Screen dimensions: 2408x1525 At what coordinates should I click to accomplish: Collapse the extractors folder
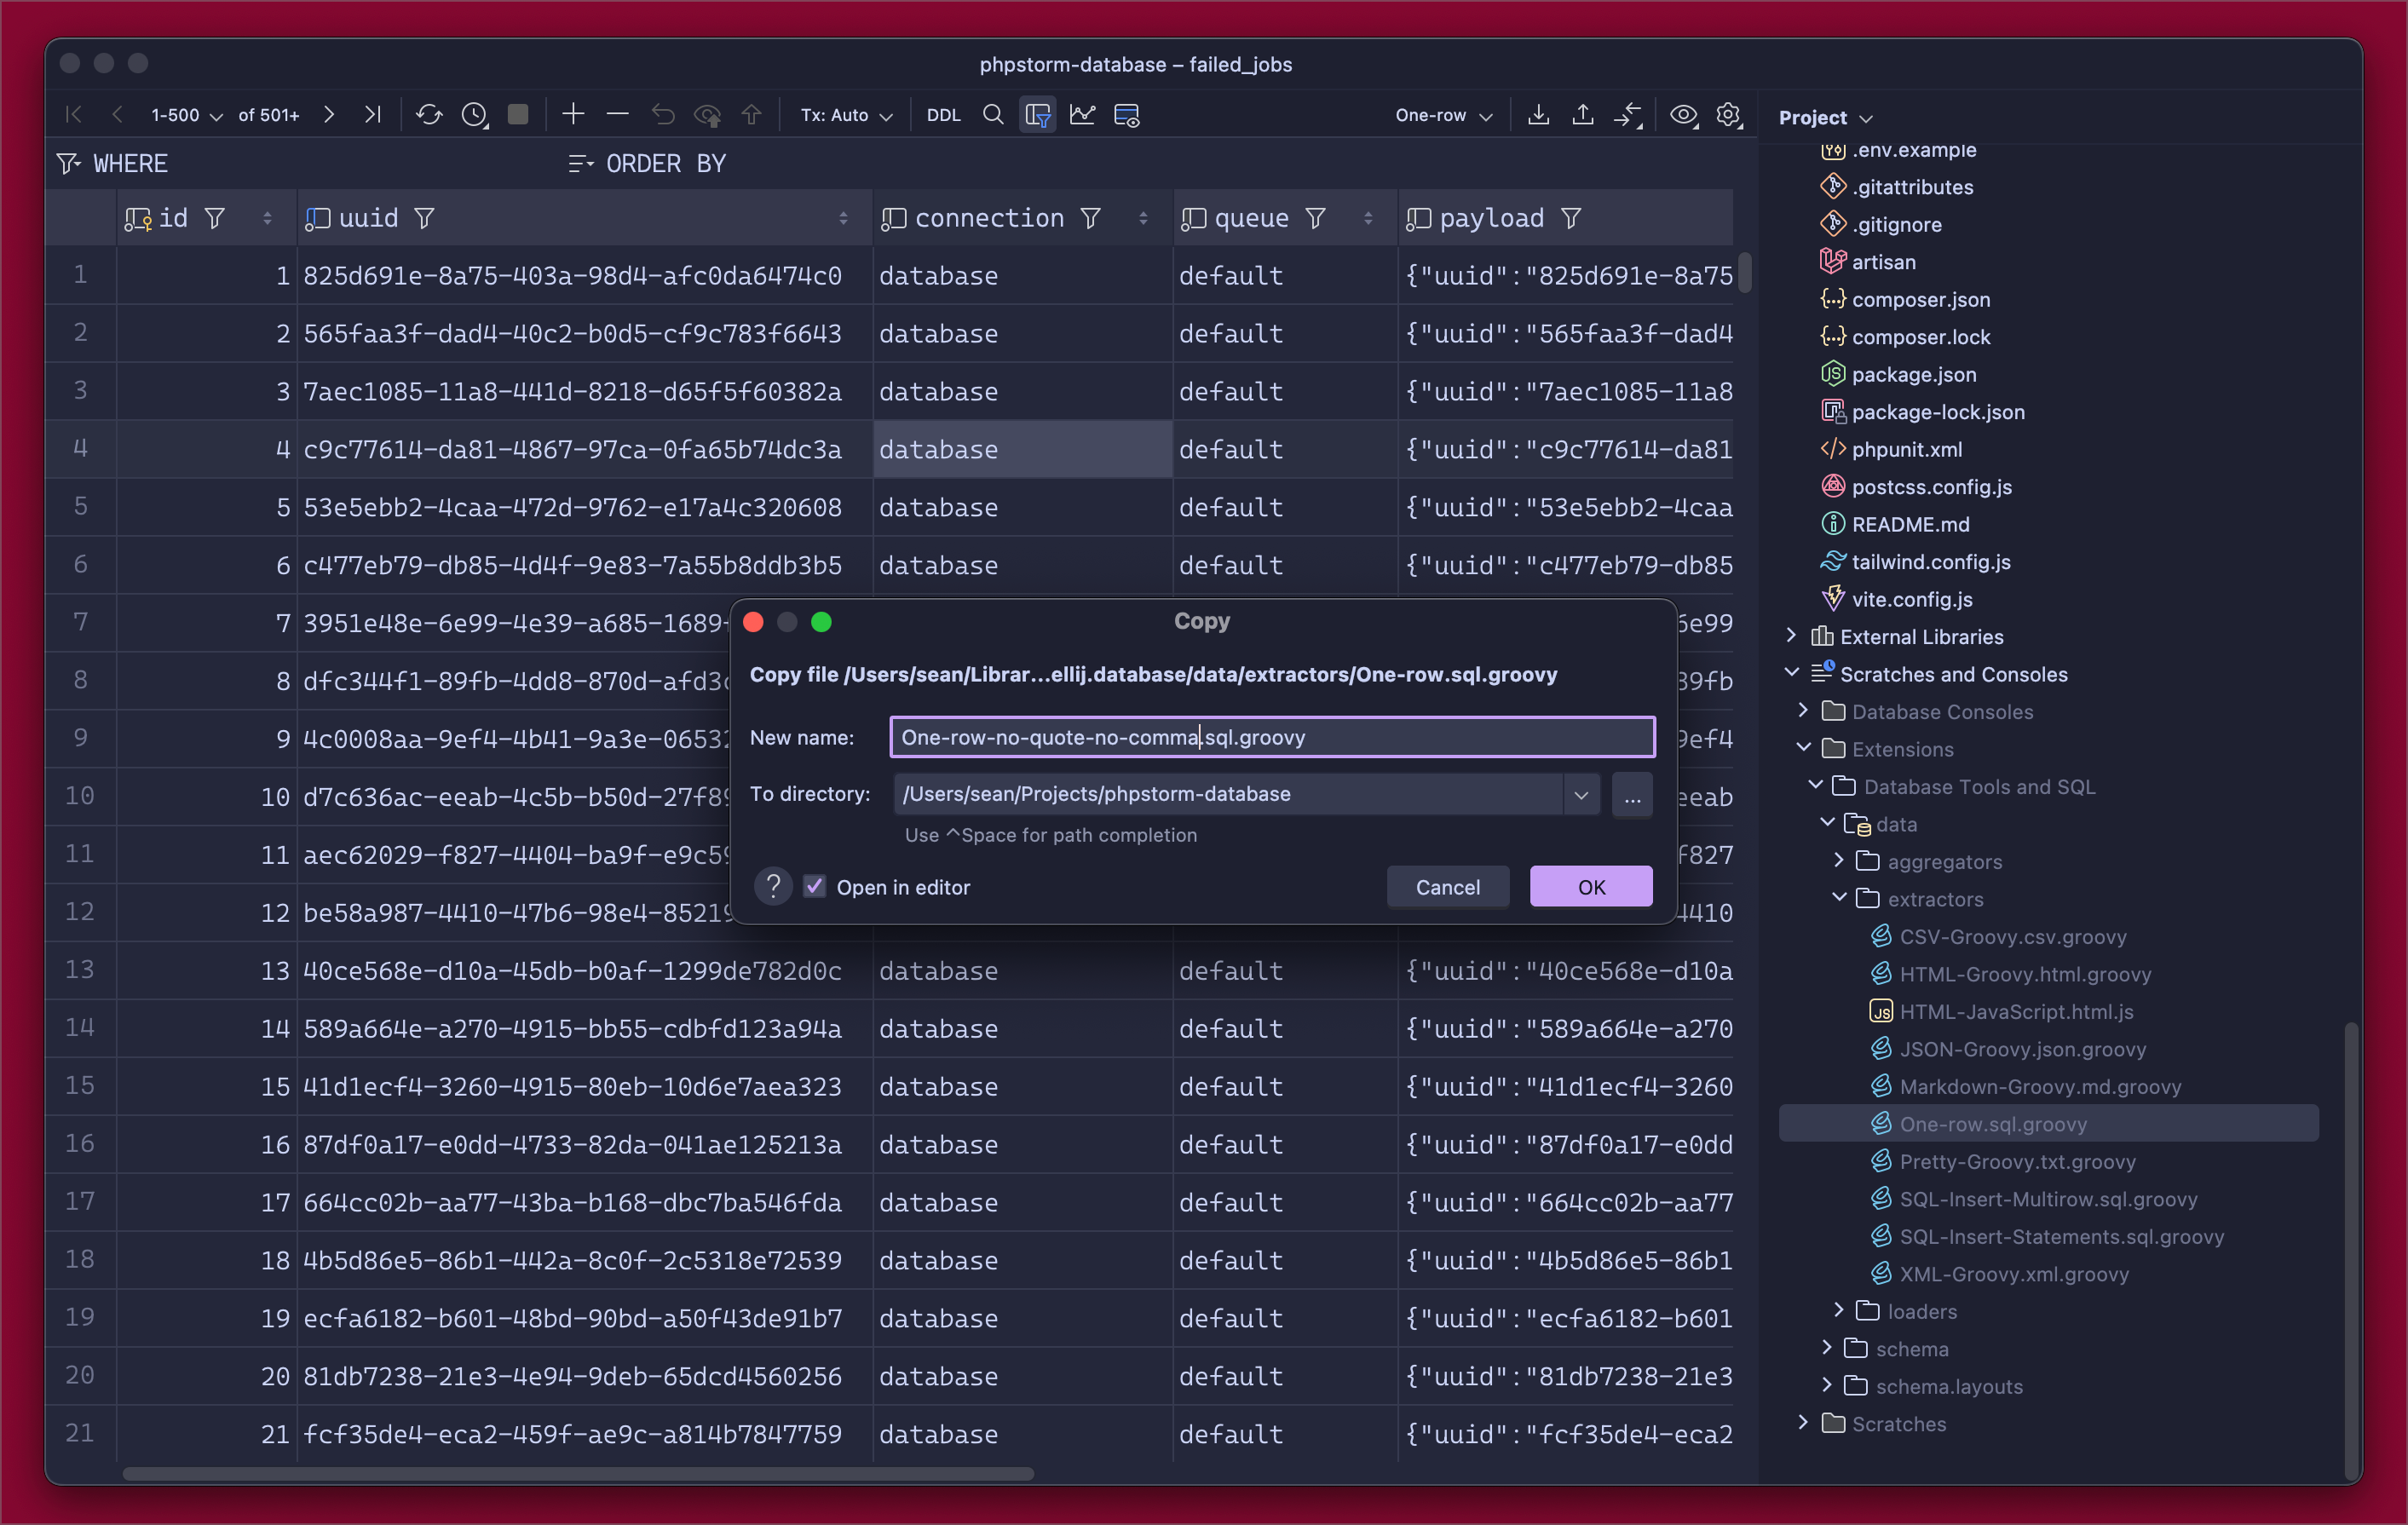[x=1840, y=898]
